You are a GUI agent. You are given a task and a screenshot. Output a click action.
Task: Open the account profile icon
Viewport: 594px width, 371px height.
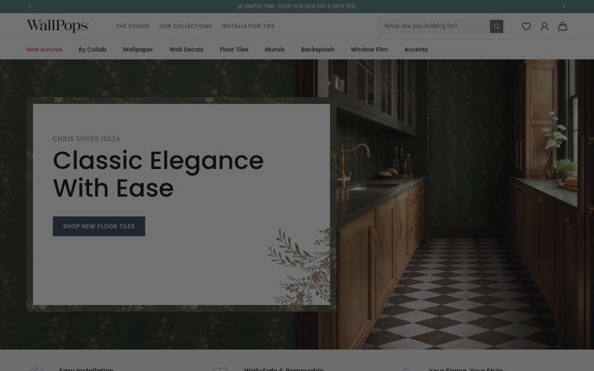544,26
